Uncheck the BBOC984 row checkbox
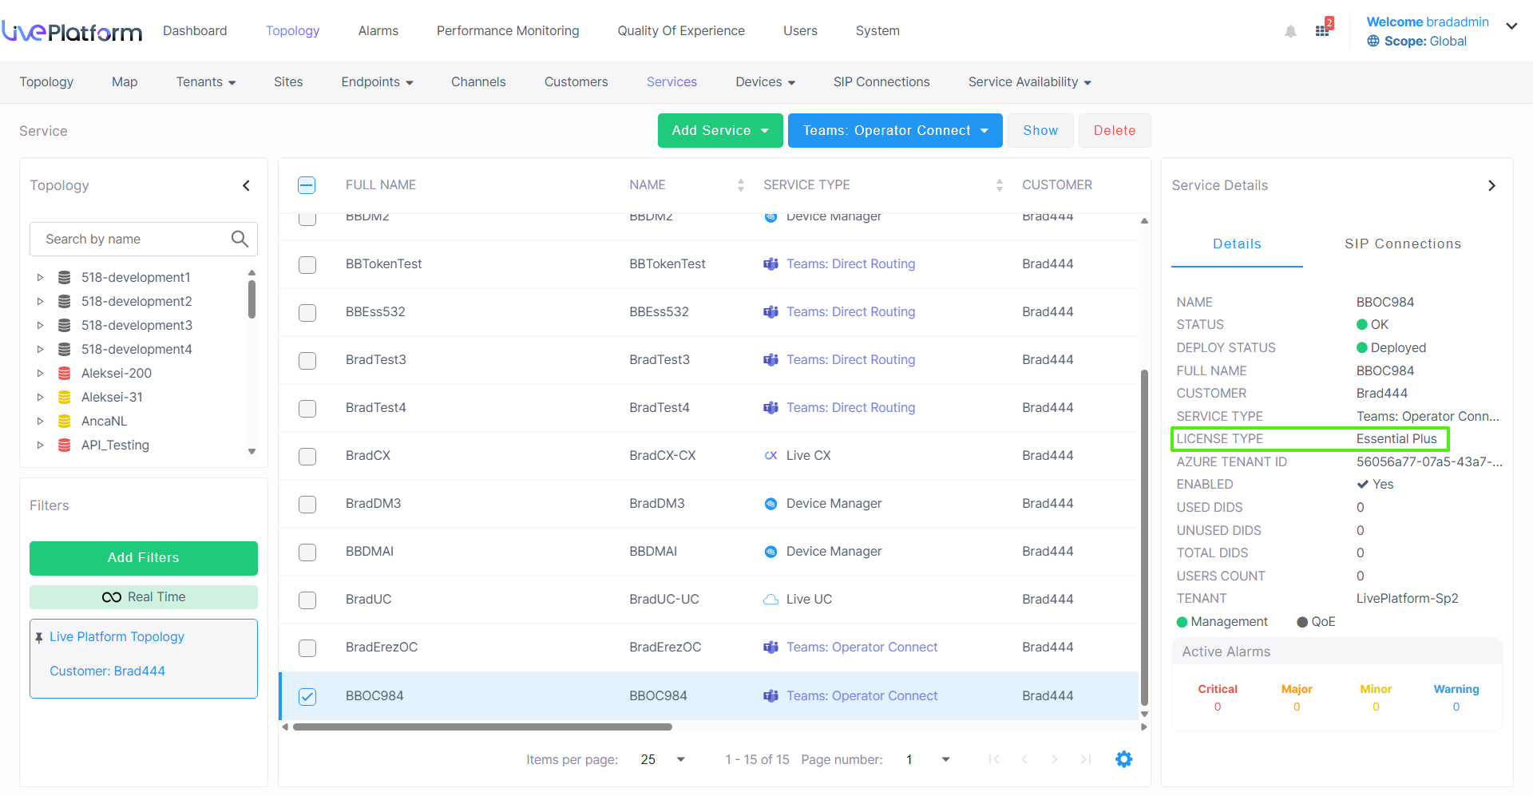The height and width of the screenshot is (796, 1533). [x=307, y=696]
